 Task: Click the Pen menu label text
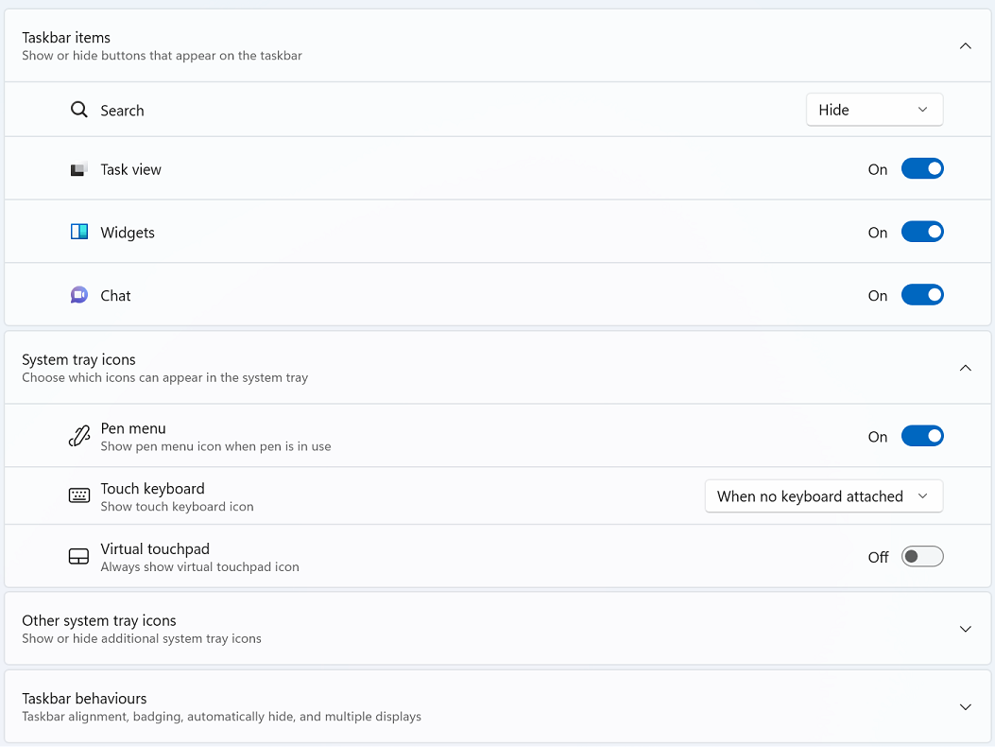pos(133,428)
